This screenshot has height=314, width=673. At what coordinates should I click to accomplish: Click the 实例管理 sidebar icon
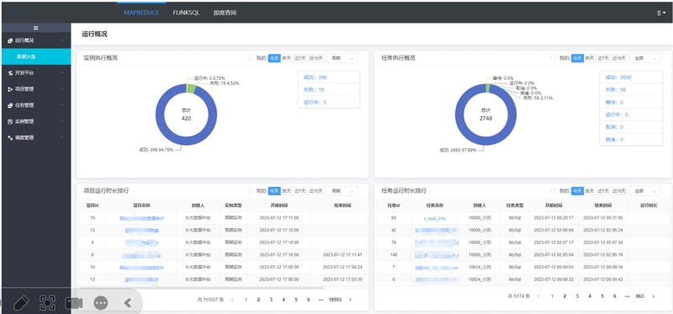(x=10, y=121)
